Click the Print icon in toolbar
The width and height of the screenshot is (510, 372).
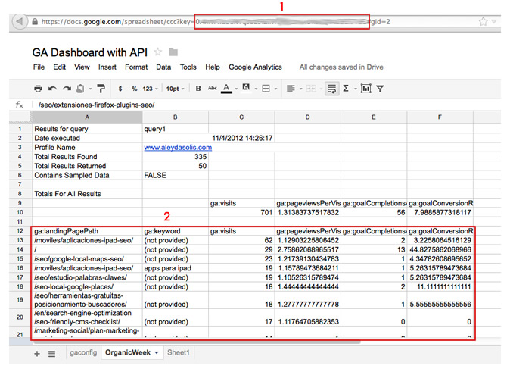tap(38, 89)
